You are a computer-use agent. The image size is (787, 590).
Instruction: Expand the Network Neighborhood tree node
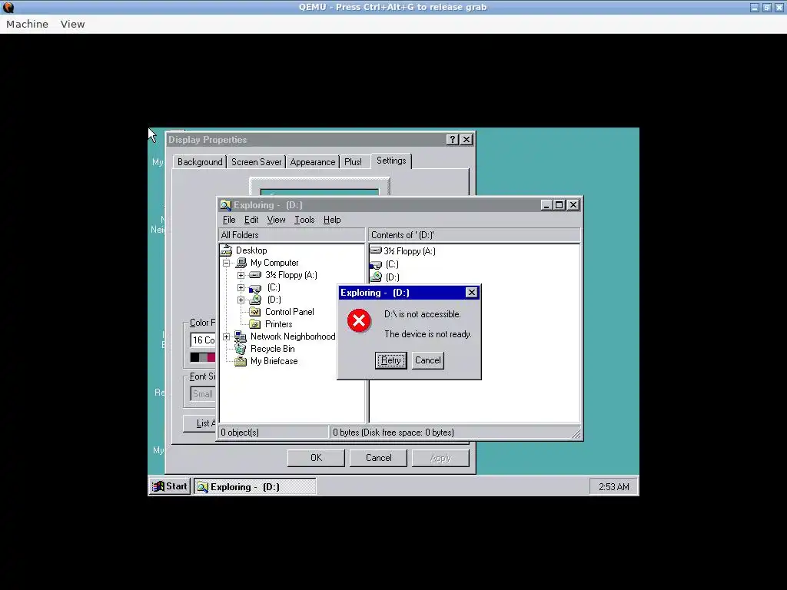click(227, 336)
